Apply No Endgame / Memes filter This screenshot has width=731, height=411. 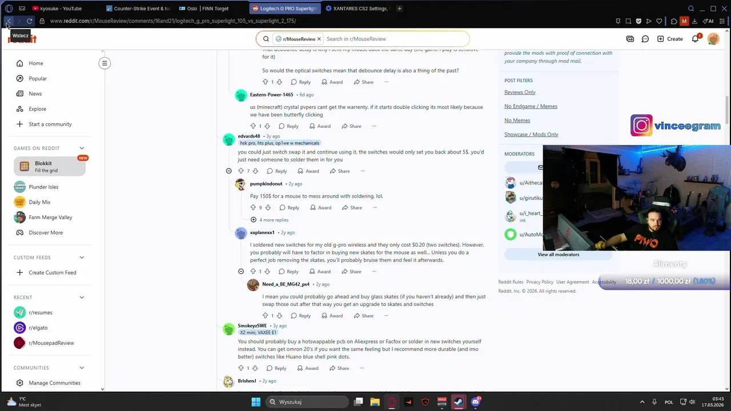click(x=531, y=106)
